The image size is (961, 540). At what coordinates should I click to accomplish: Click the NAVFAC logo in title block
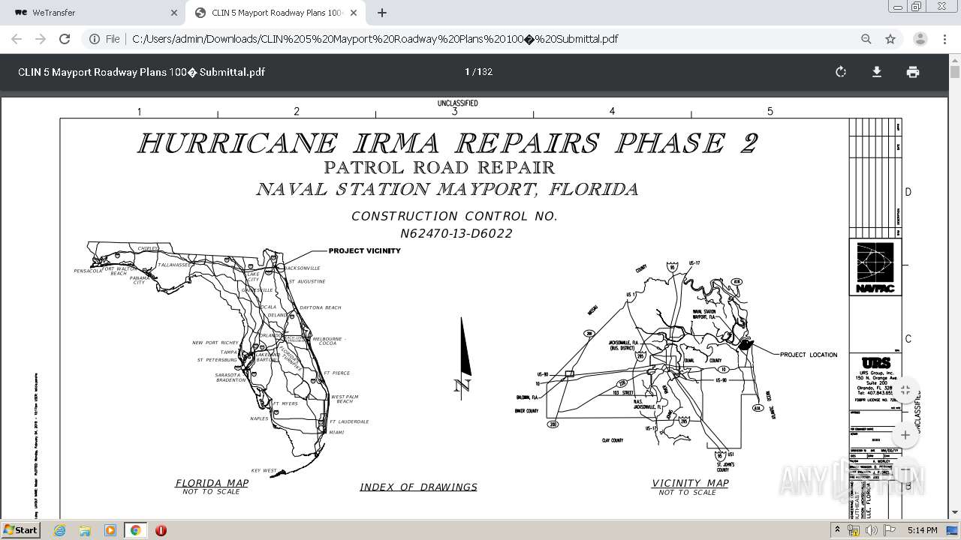tap(875, 268)
